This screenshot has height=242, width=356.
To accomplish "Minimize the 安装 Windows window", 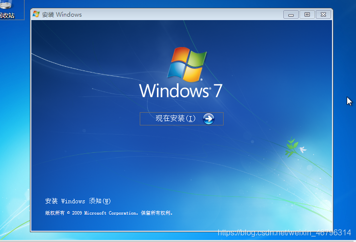I will 291,15.
